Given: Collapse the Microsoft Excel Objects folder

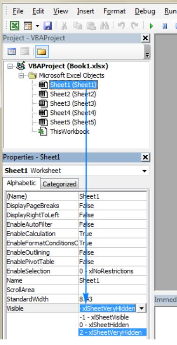Looking at the screenshot, I should pos(21,76).
